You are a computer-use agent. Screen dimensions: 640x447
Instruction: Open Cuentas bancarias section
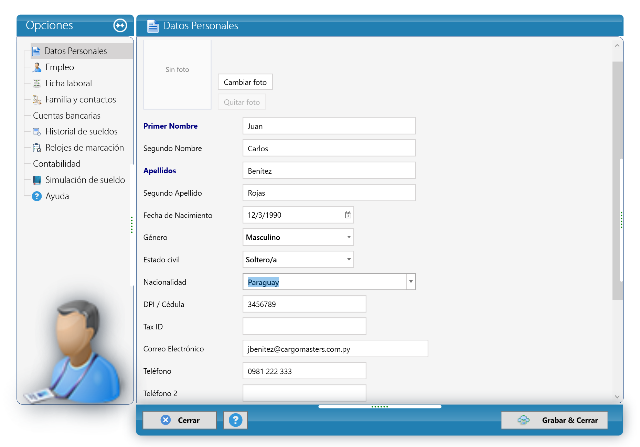(x=67, y=116)
